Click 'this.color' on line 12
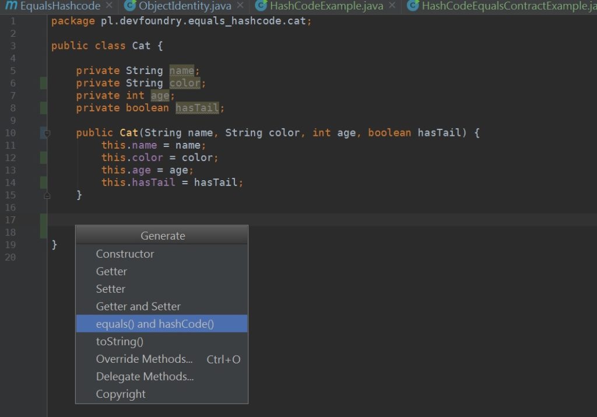597x417 pixels. click(x=132, y=157)
